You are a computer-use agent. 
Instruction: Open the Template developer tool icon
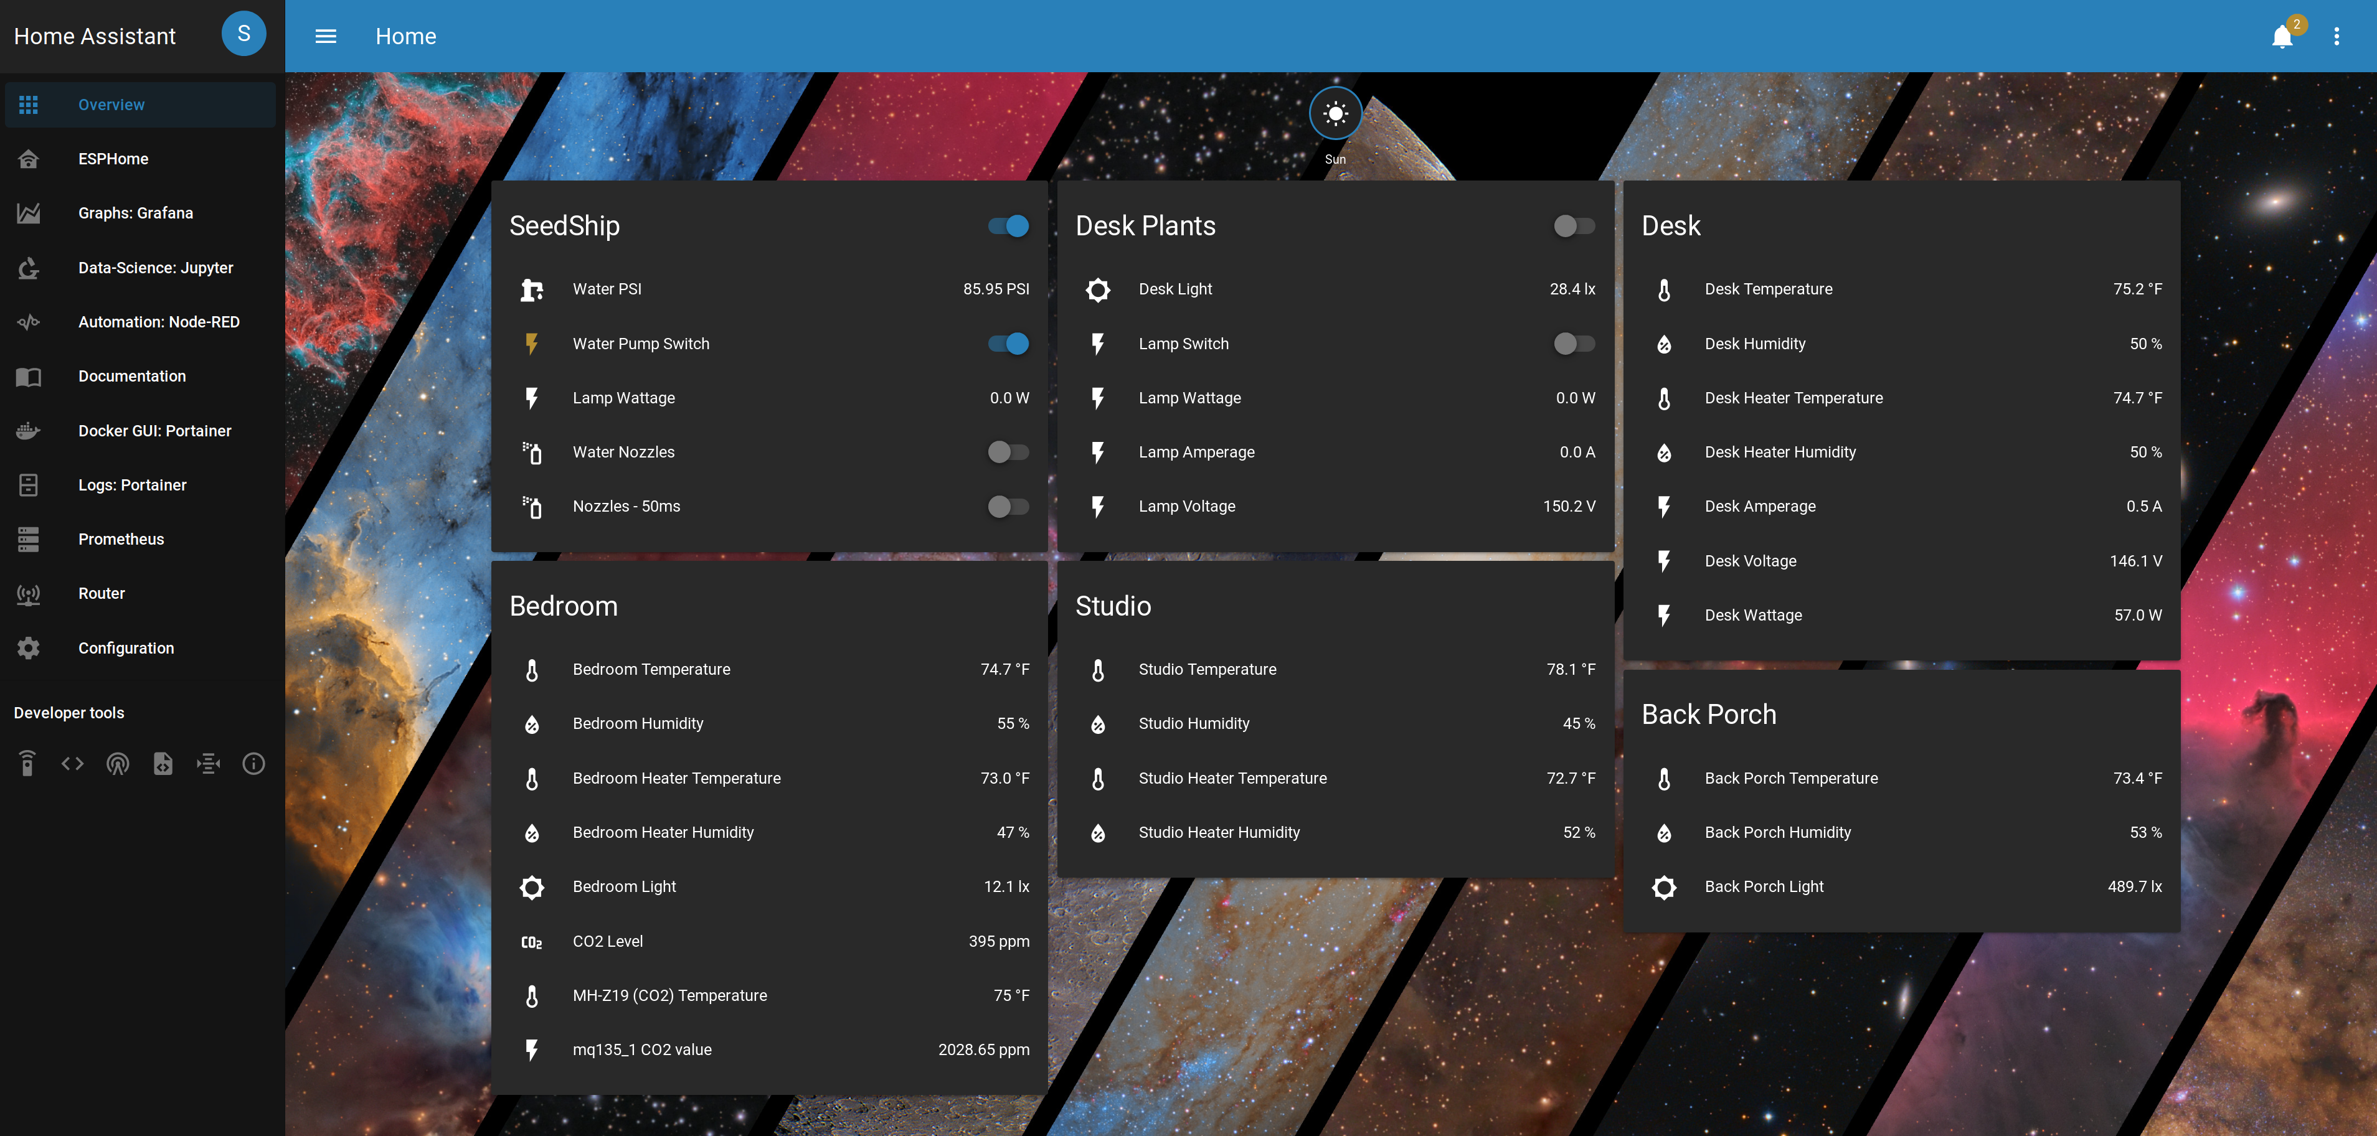163,764
